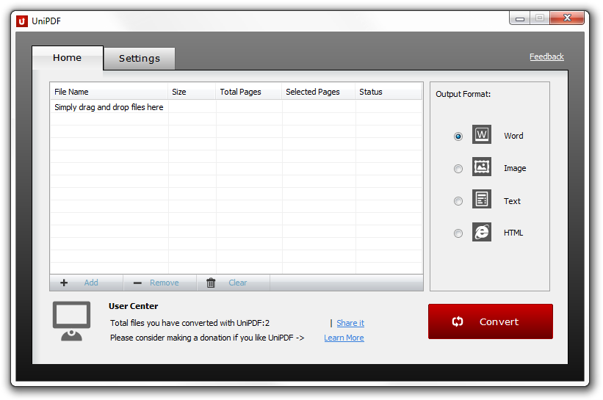Click the 'Output Format:' label
The width and height of the screenshot is (603, 400).
click(463, 94)
